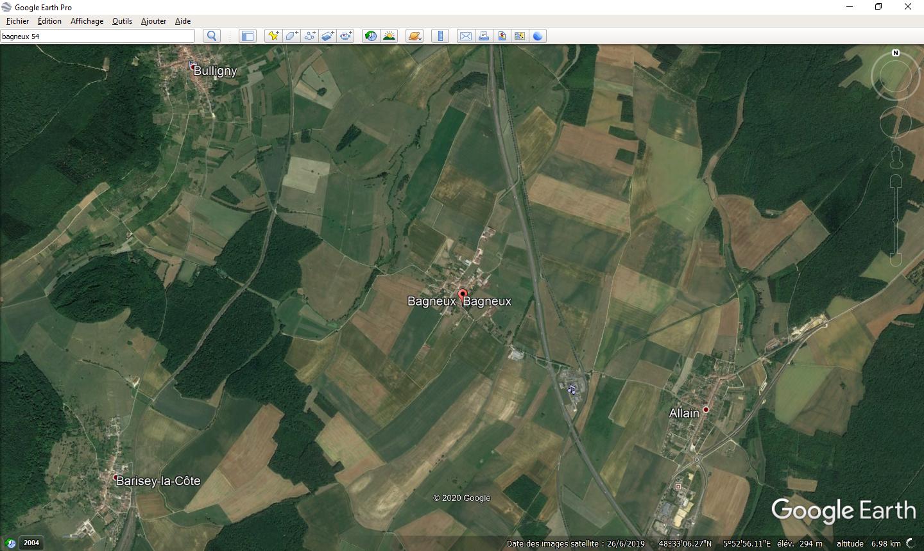Click the Allain place label
924x551 pixels.
tap(684, 413)
